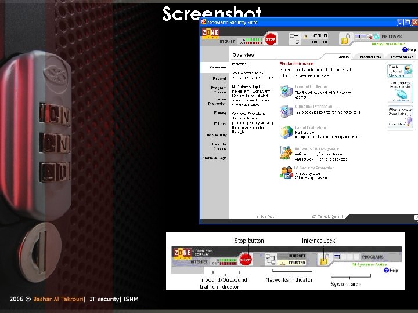
Task: Click the Inbound Protection computer icon
Action: tap(286, 92)
